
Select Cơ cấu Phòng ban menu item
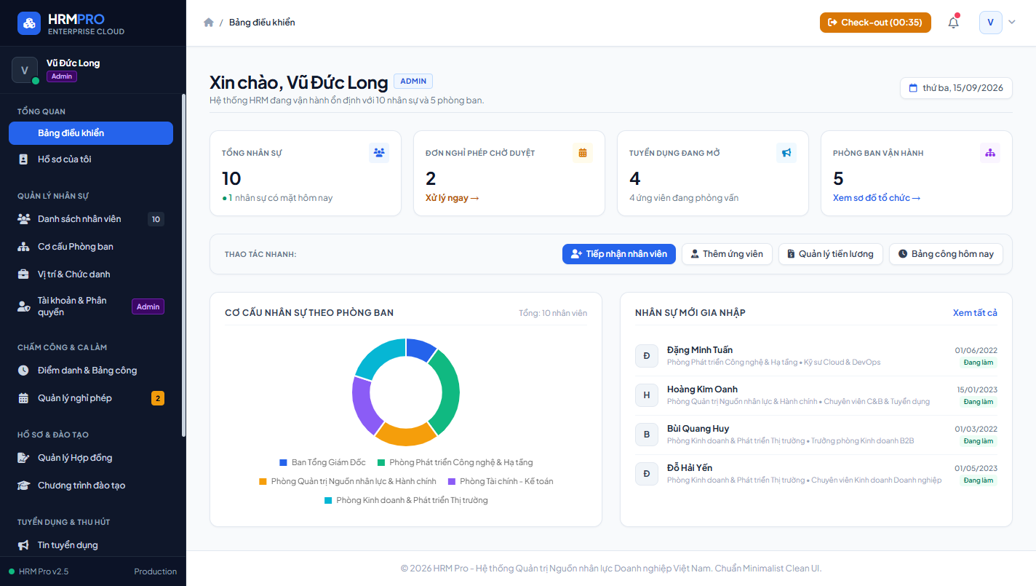click(91, 247)
